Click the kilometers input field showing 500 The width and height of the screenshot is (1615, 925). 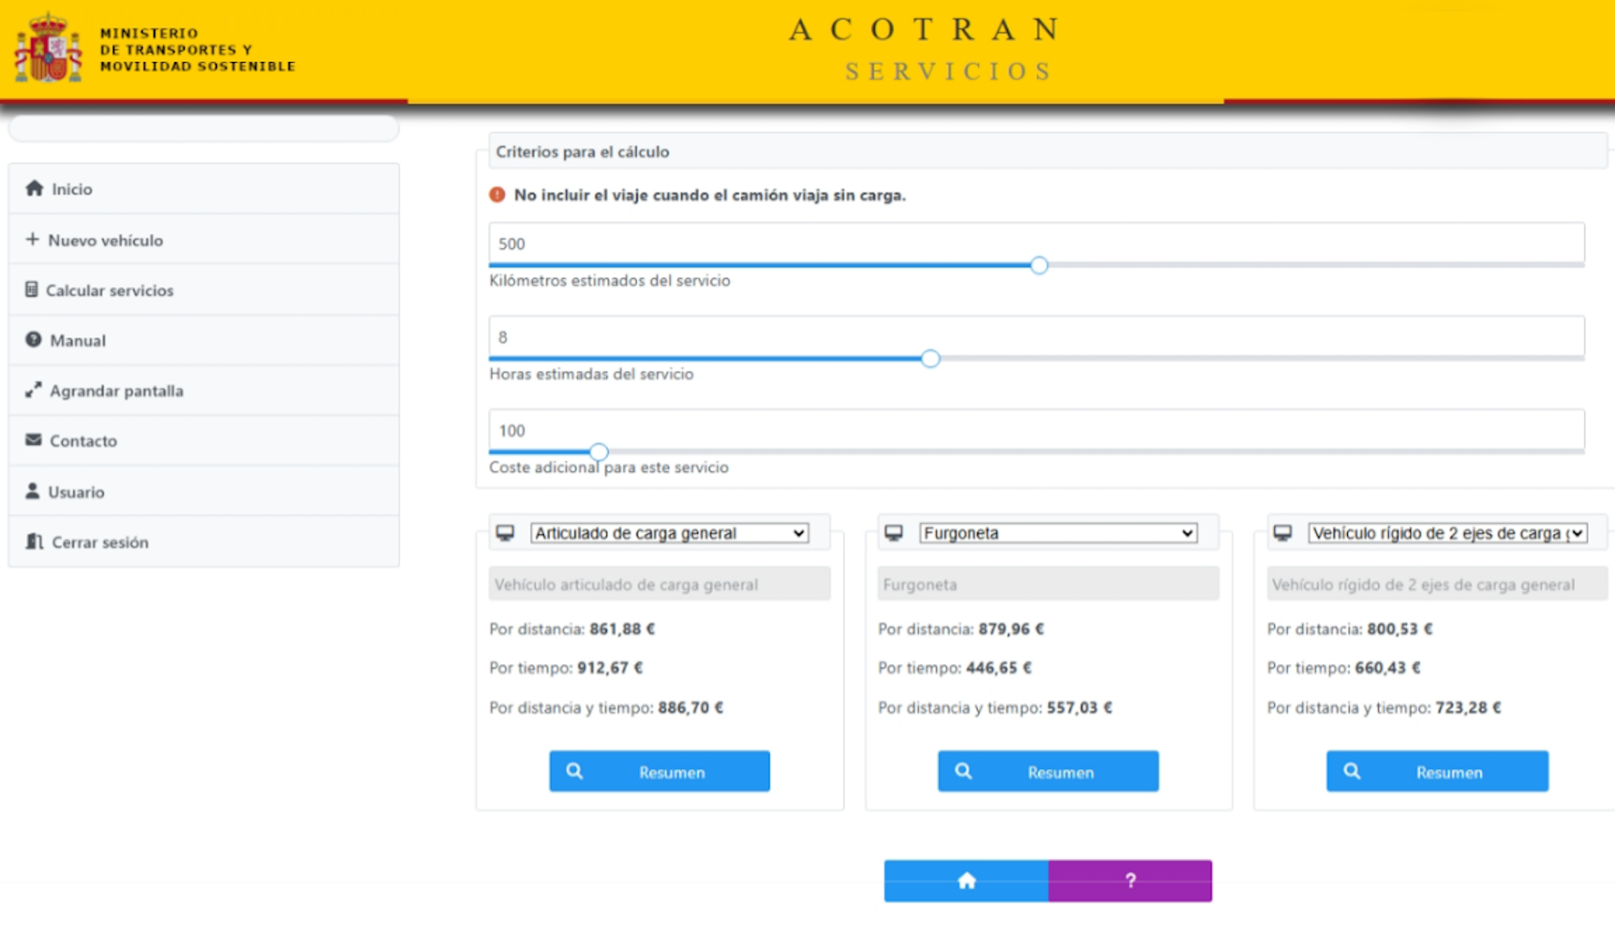click(x=1035, y=244)
